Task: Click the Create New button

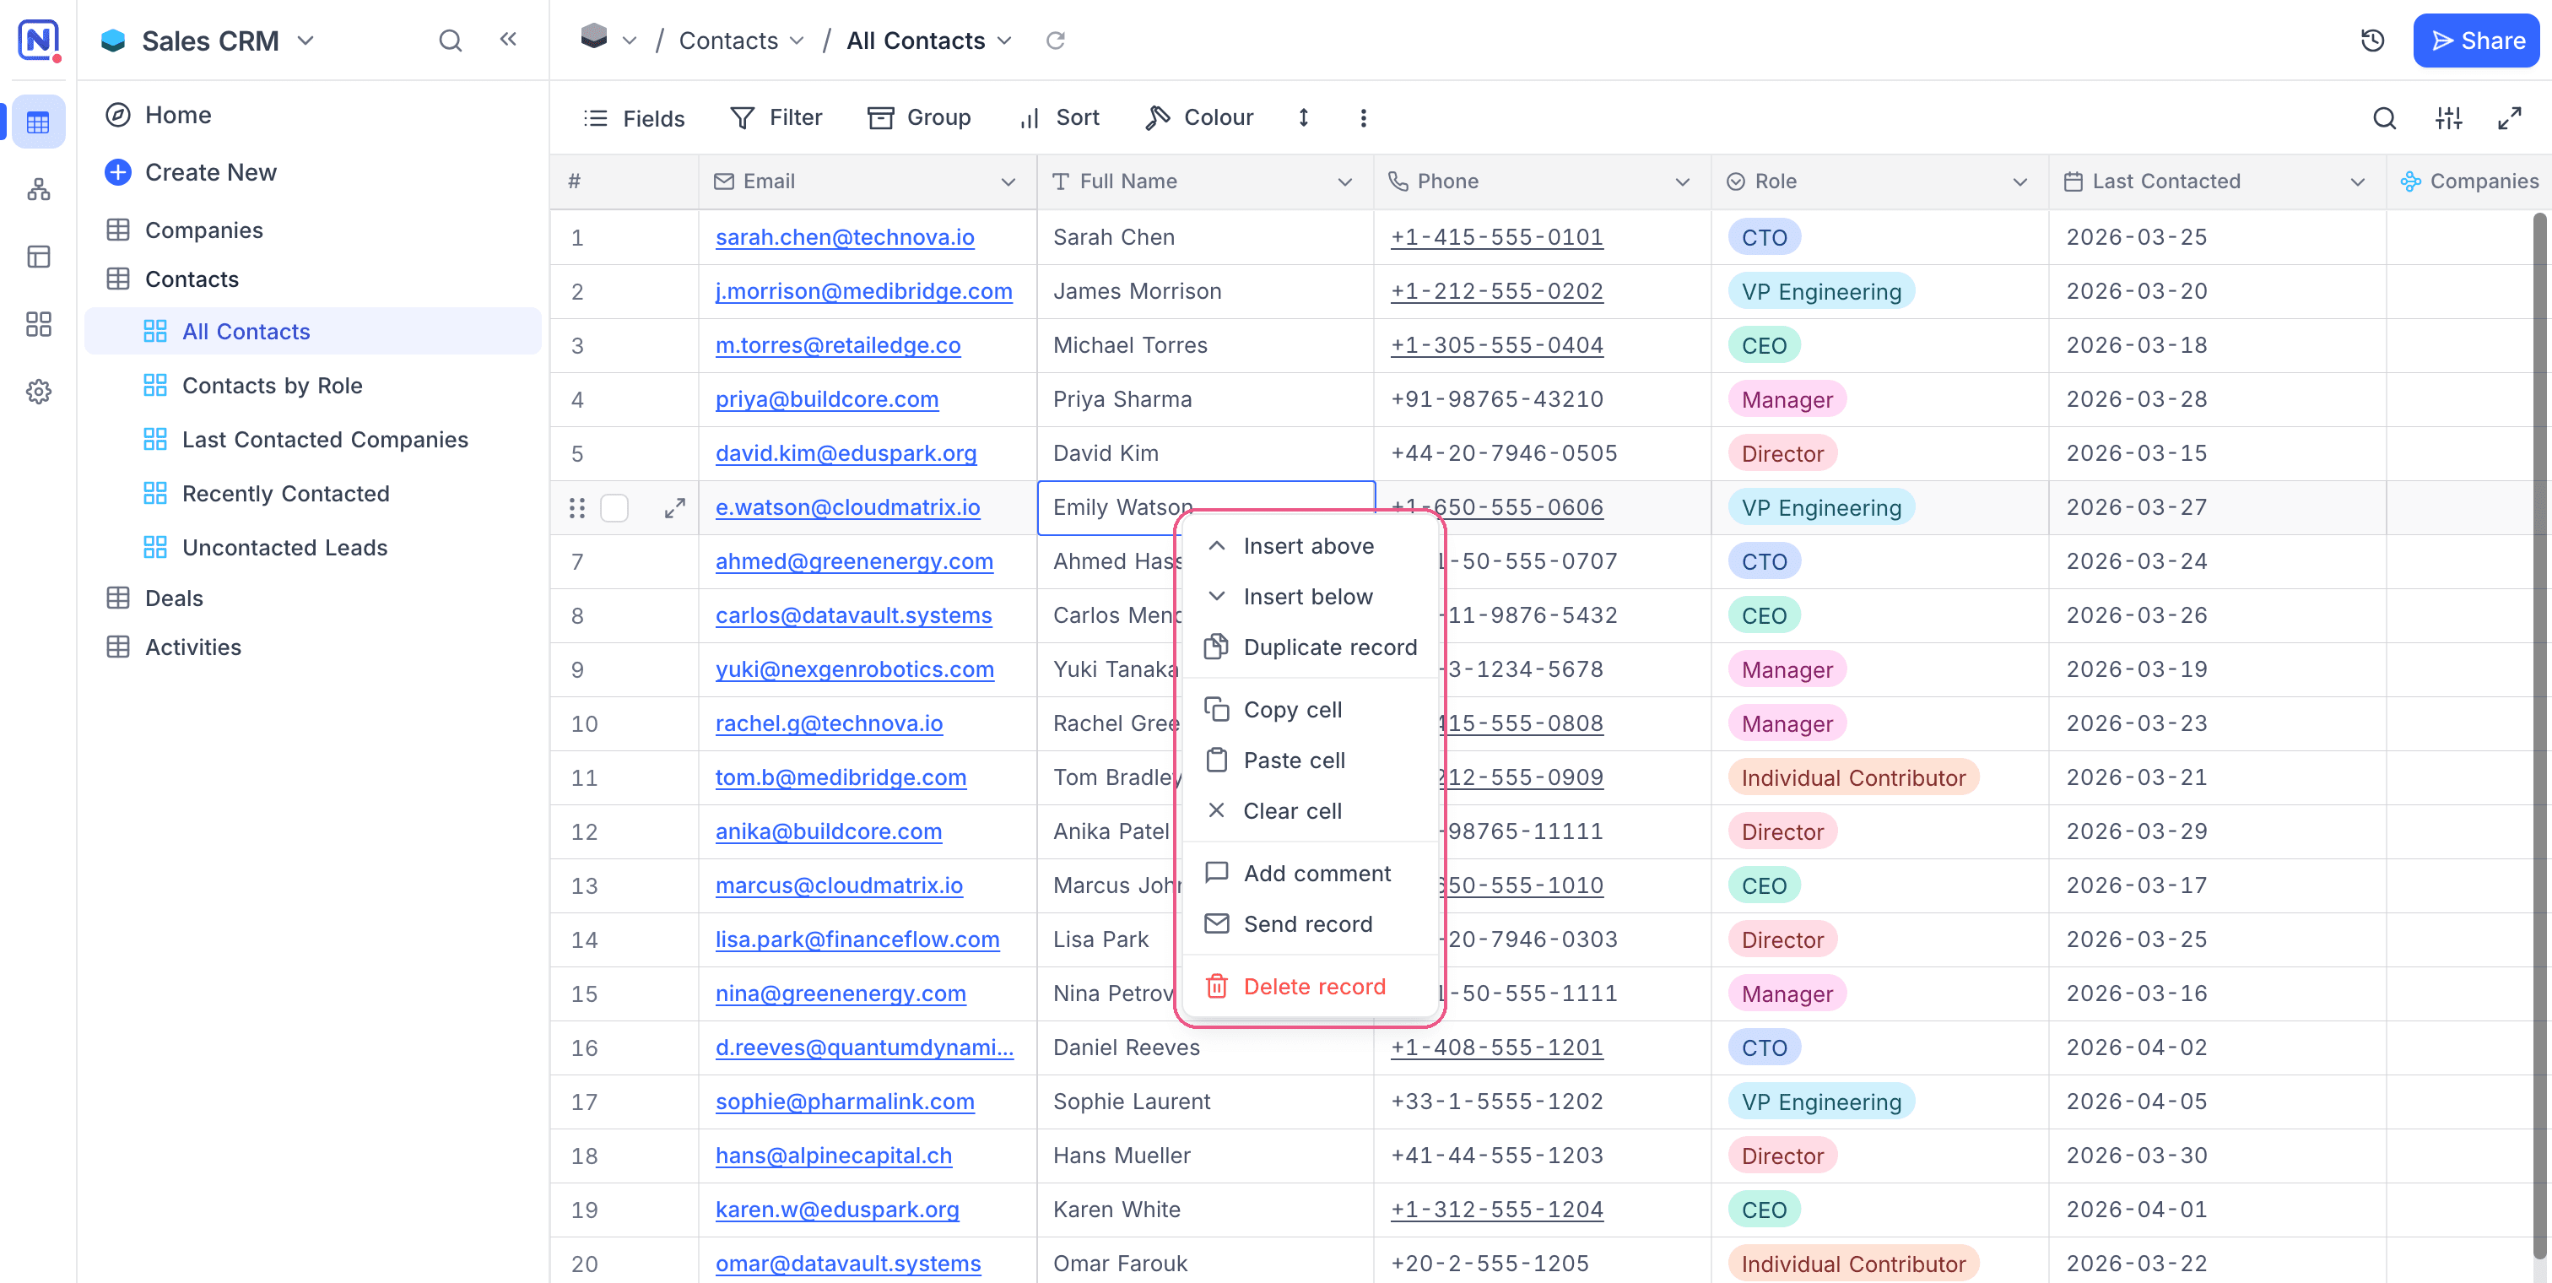Action: 192,172
